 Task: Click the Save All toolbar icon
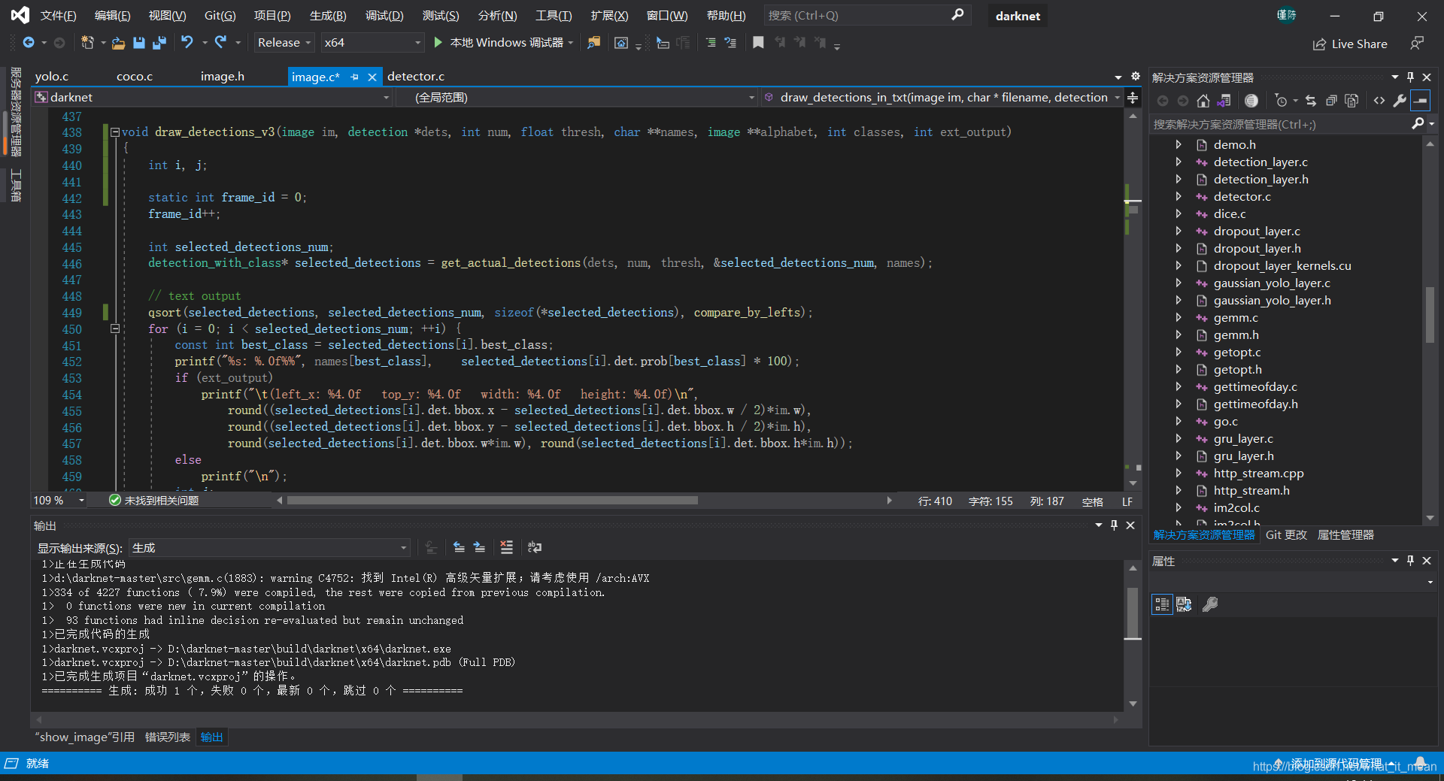point(159,43)
